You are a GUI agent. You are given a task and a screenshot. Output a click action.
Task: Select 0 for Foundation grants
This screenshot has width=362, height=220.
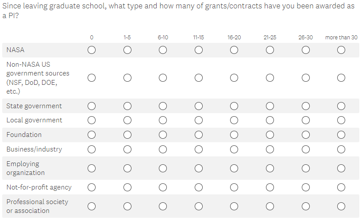coord(92,135)
